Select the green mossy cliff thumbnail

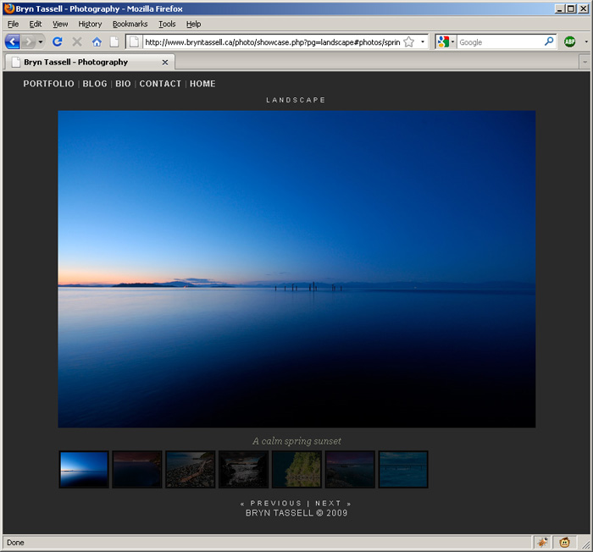[x=296, y=469]
